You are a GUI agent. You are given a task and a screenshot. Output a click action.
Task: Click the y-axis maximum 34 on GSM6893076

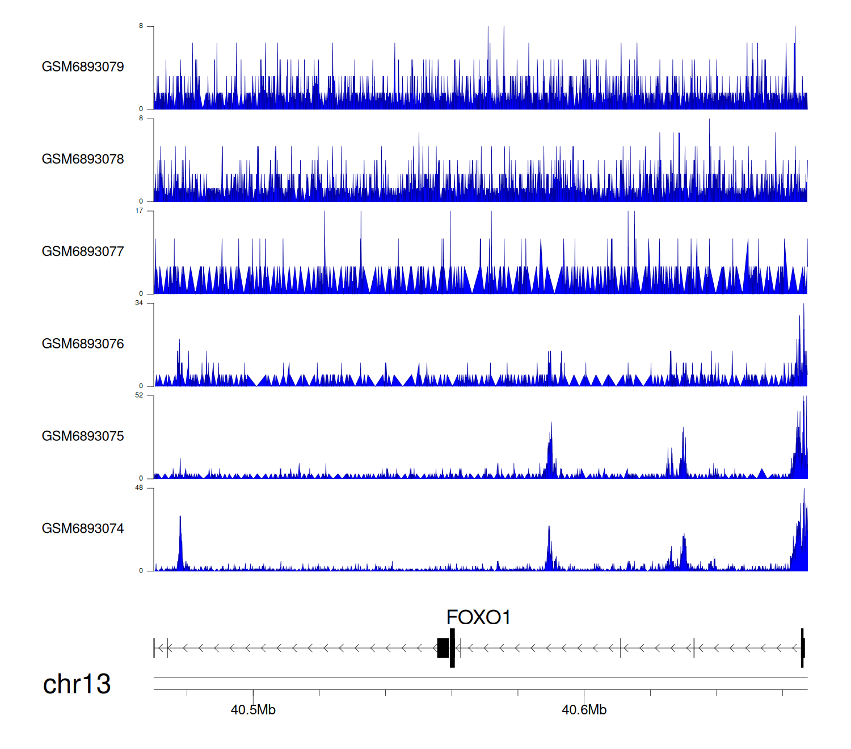tap(139, 303)
